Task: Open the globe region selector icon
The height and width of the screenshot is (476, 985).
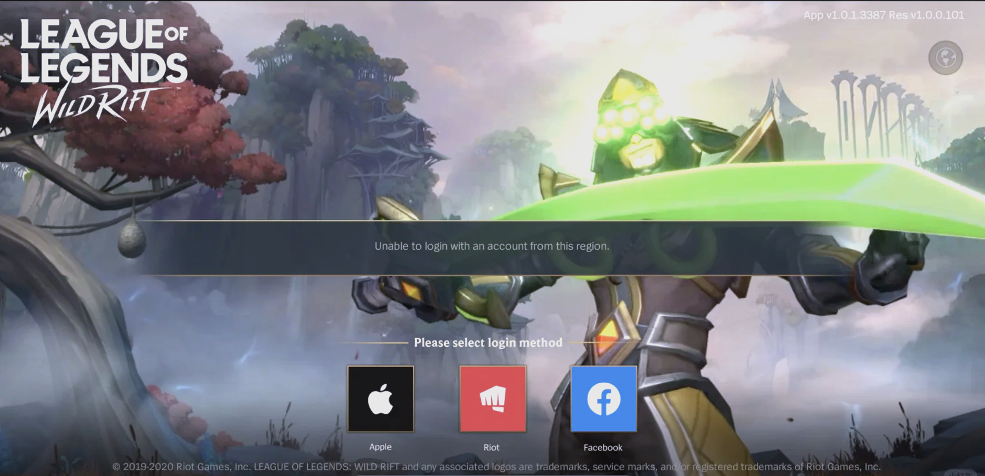Action: 945,58
